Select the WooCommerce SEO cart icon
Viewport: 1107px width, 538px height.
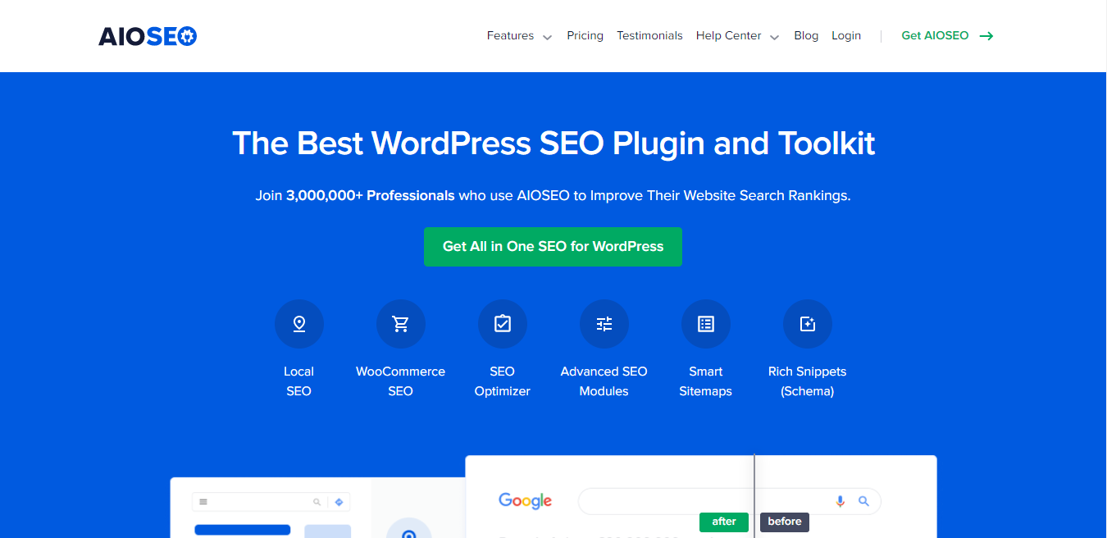[x=401, y=324]
